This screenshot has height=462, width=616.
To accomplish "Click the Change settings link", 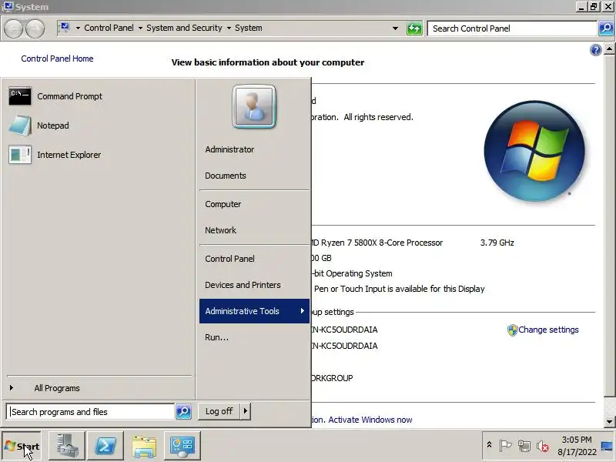I will coord(548,330).
